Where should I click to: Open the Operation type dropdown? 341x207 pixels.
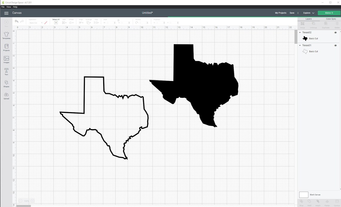click(x=35, y=23)
